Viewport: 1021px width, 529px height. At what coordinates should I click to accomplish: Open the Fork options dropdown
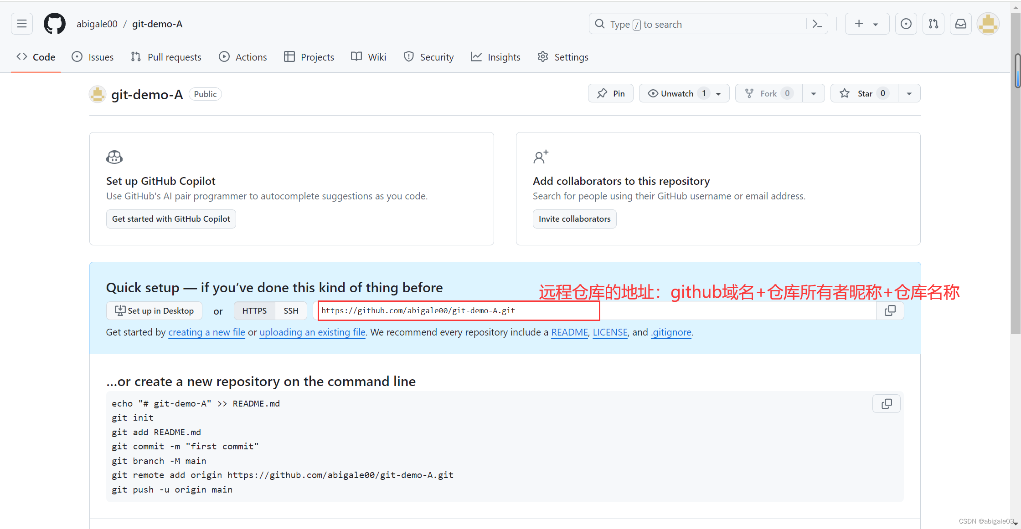[x=814, y=93]
